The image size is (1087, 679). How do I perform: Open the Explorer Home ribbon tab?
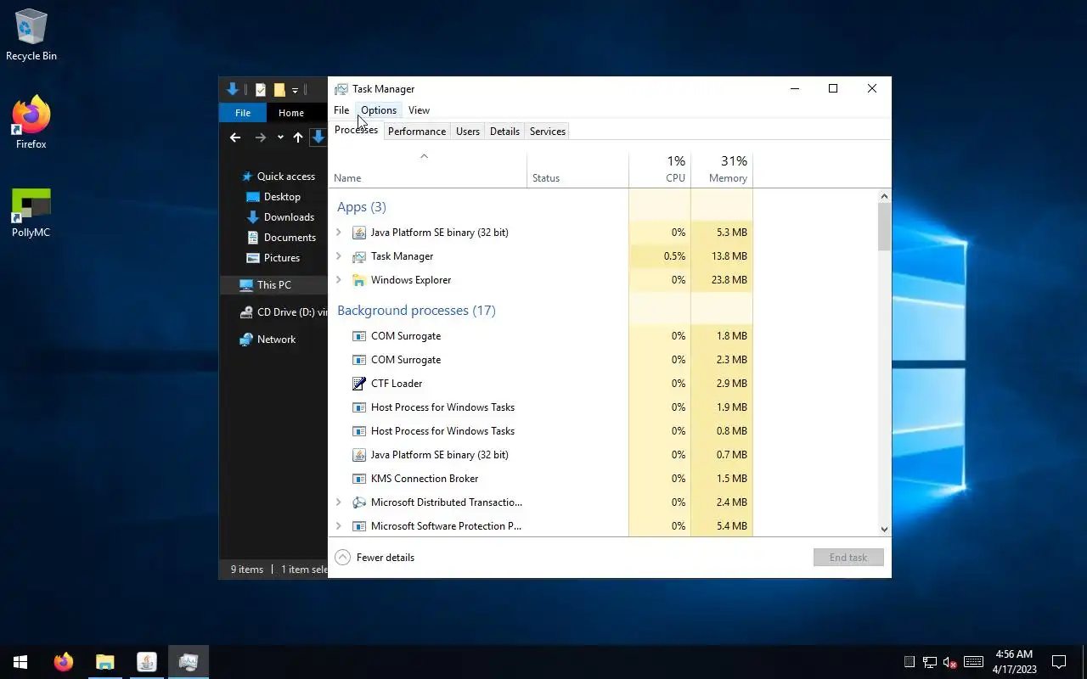pos(291,113)
